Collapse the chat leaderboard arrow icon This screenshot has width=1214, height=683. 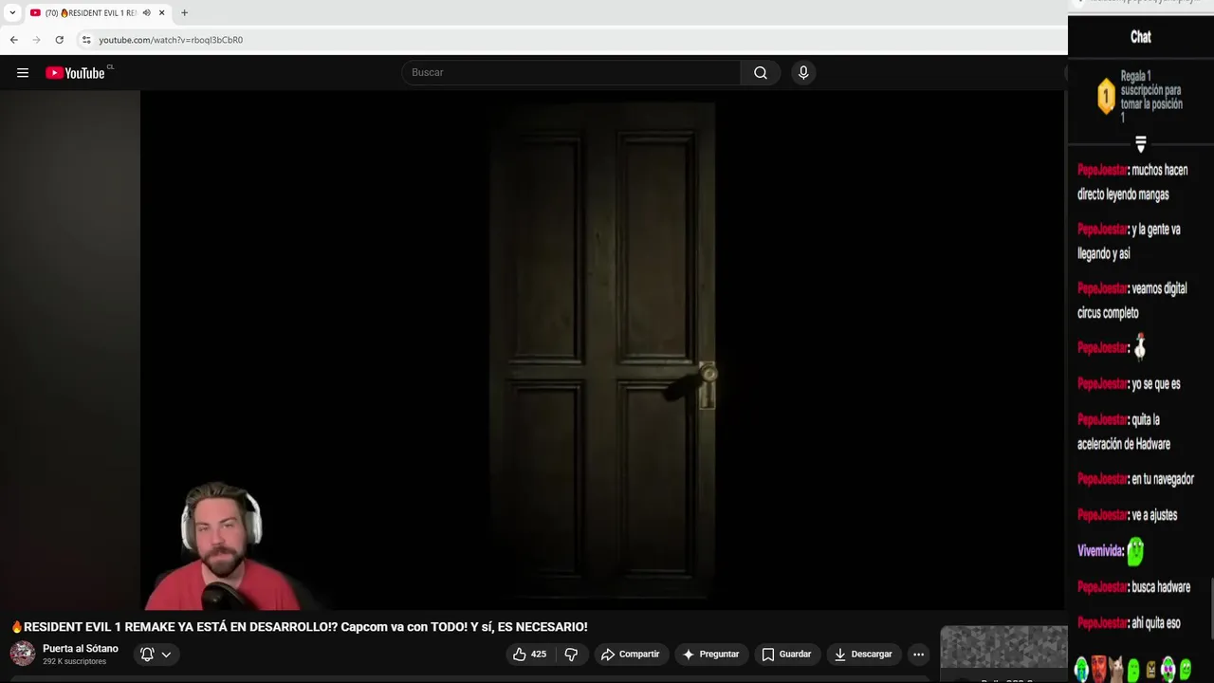[x=1141, y=144]
